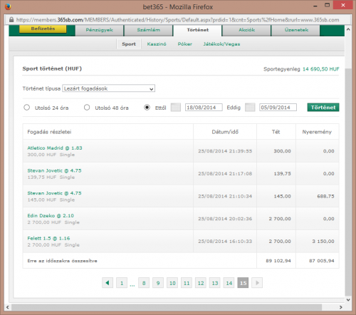Image resolution: width=356 pixels, height=315 pixels.
Task: Select the Sport sub-tab
Action: click(129, 44)
